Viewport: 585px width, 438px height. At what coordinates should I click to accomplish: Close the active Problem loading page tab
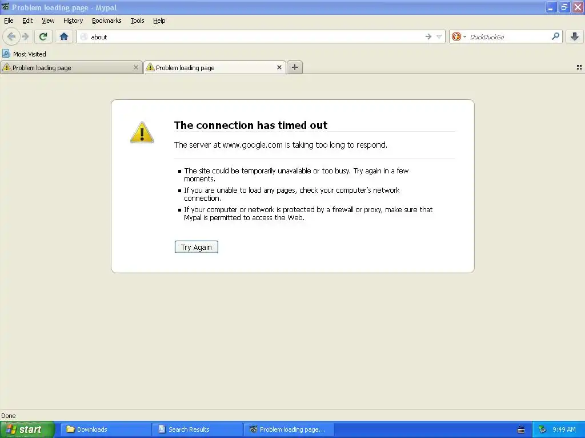click(279, 67)
